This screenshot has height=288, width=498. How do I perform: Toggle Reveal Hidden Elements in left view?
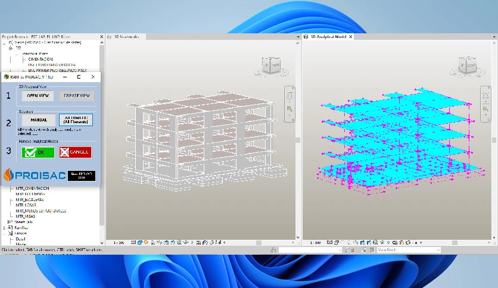point(192,242)
